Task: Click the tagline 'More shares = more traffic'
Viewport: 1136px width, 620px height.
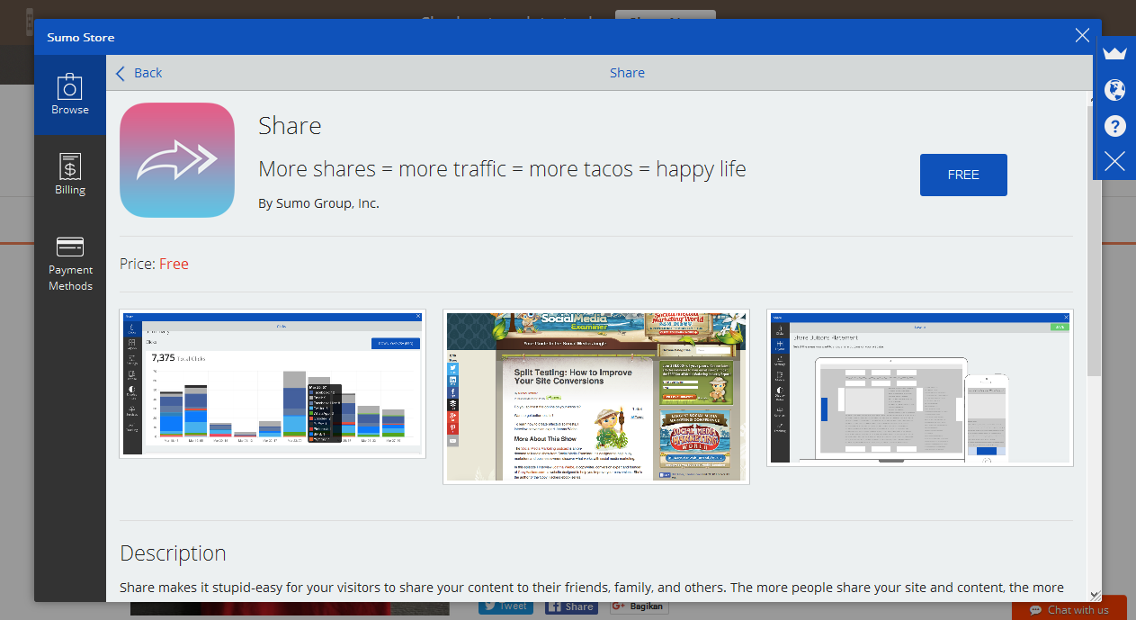Action: (502, 168)
